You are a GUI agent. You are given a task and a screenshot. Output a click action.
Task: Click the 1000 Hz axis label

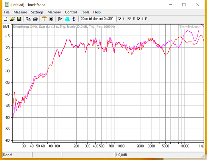click(121, 146)
